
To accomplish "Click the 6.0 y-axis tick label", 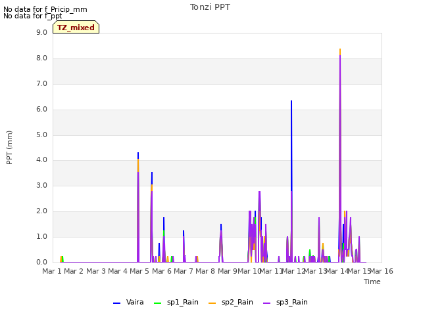I will pyautogui.click(x=41, y=110).
